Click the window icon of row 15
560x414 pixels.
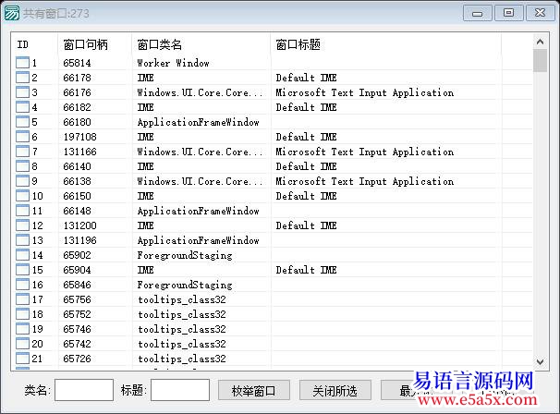[22, 270]
